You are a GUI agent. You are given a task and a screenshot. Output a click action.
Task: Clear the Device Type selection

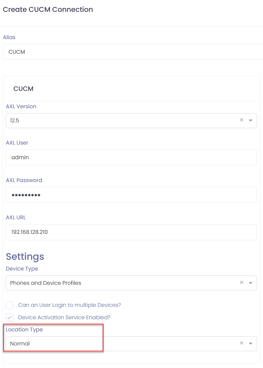click(242, 283)
